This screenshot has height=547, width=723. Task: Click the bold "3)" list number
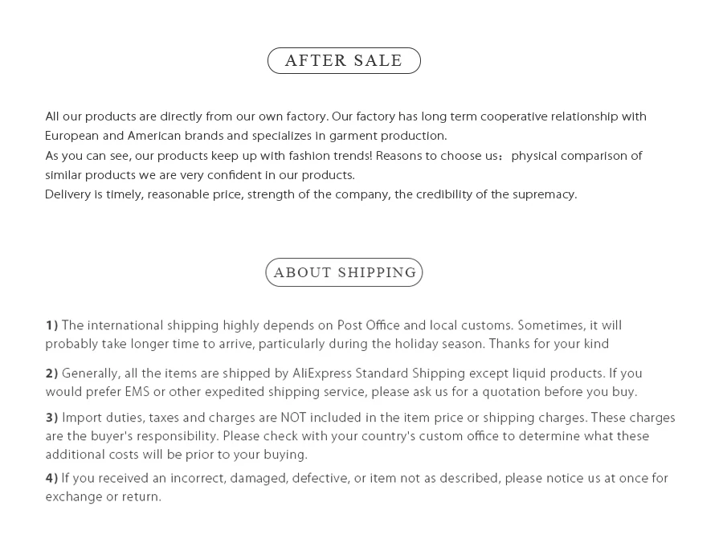[x=51, y=418]
